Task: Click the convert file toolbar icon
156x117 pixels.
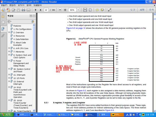Action: (x=8, y=10)
